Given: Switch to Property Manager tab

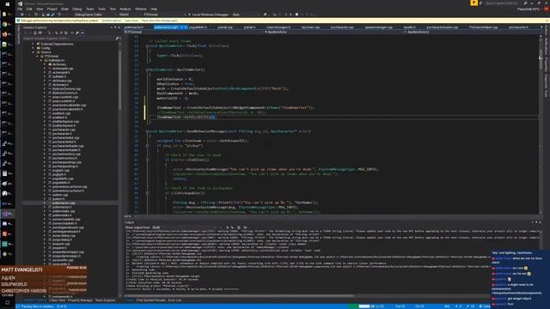Looking at the screenshot, I should (x=80, y=300).
